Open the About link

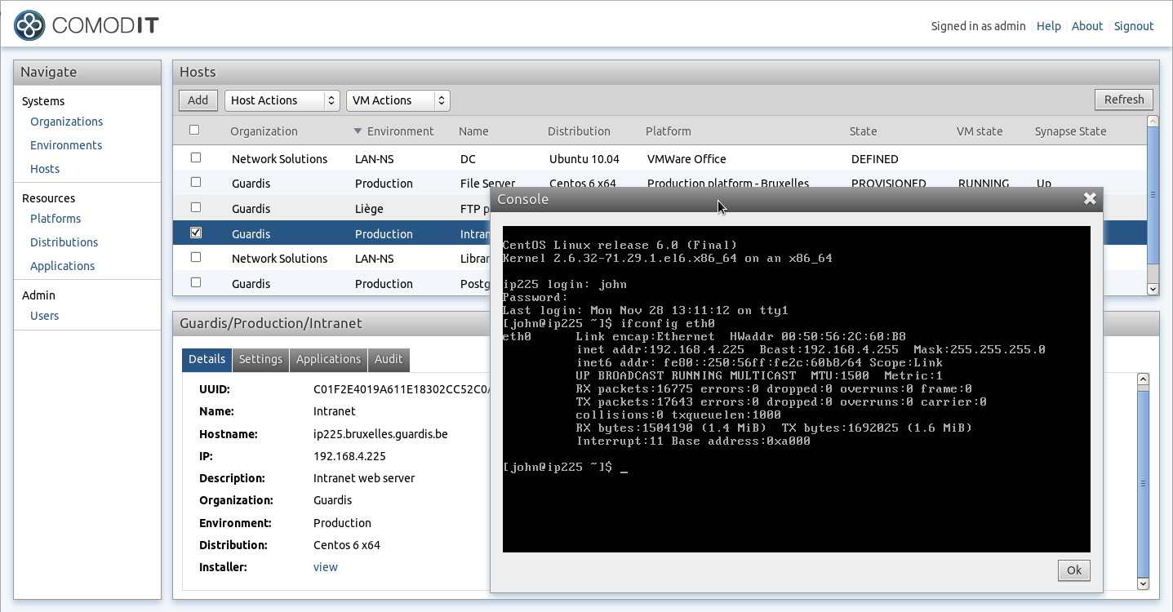click(1087, 26)
